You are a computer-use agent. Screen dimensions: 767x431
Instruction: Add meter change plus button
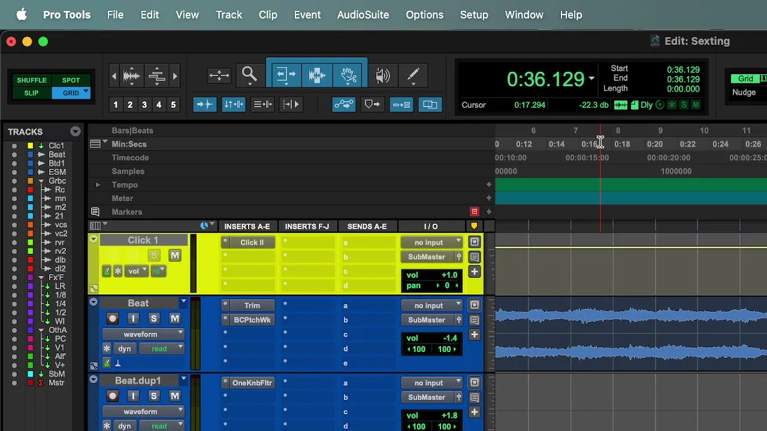click(x=488, y=198)
